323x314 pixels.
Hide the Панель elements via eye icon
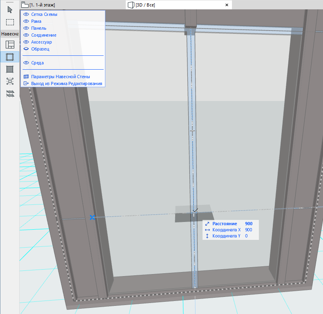[26, 28]
